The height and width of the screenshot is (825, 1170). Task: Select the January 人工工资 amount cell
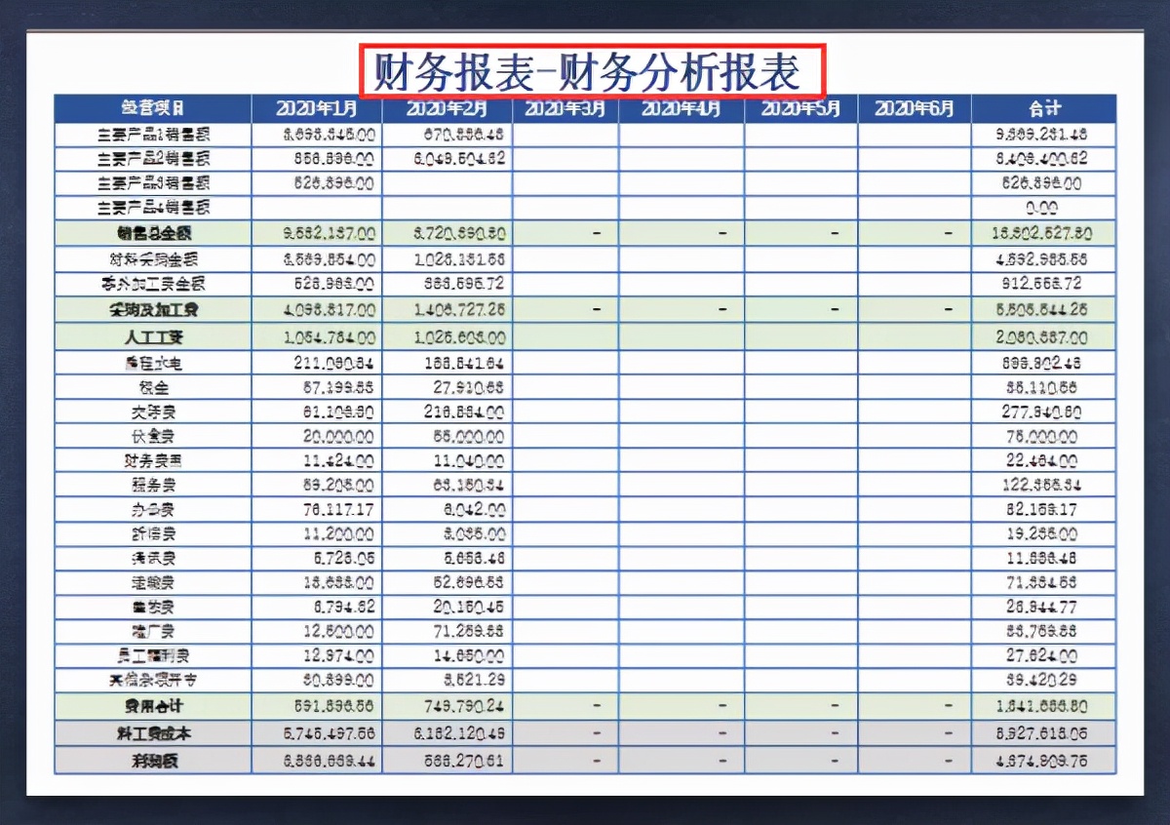point(317,337)
